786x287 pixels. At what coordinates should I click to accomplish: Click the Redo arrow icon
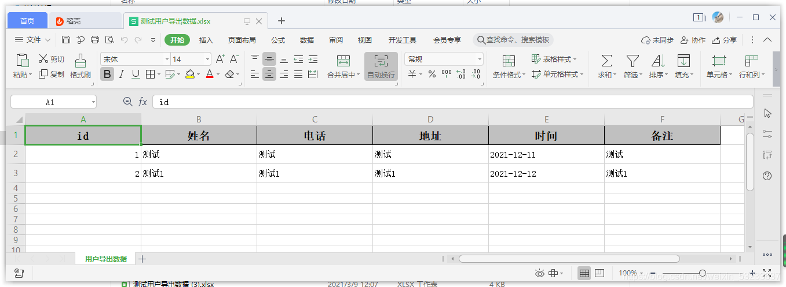coord(138,40)
